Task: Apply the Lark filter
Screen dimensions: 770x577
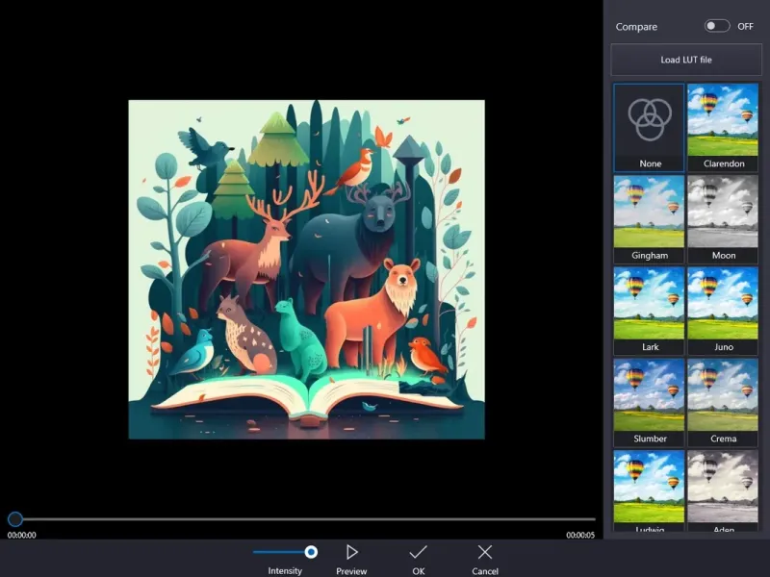Action: pos(649,311)
